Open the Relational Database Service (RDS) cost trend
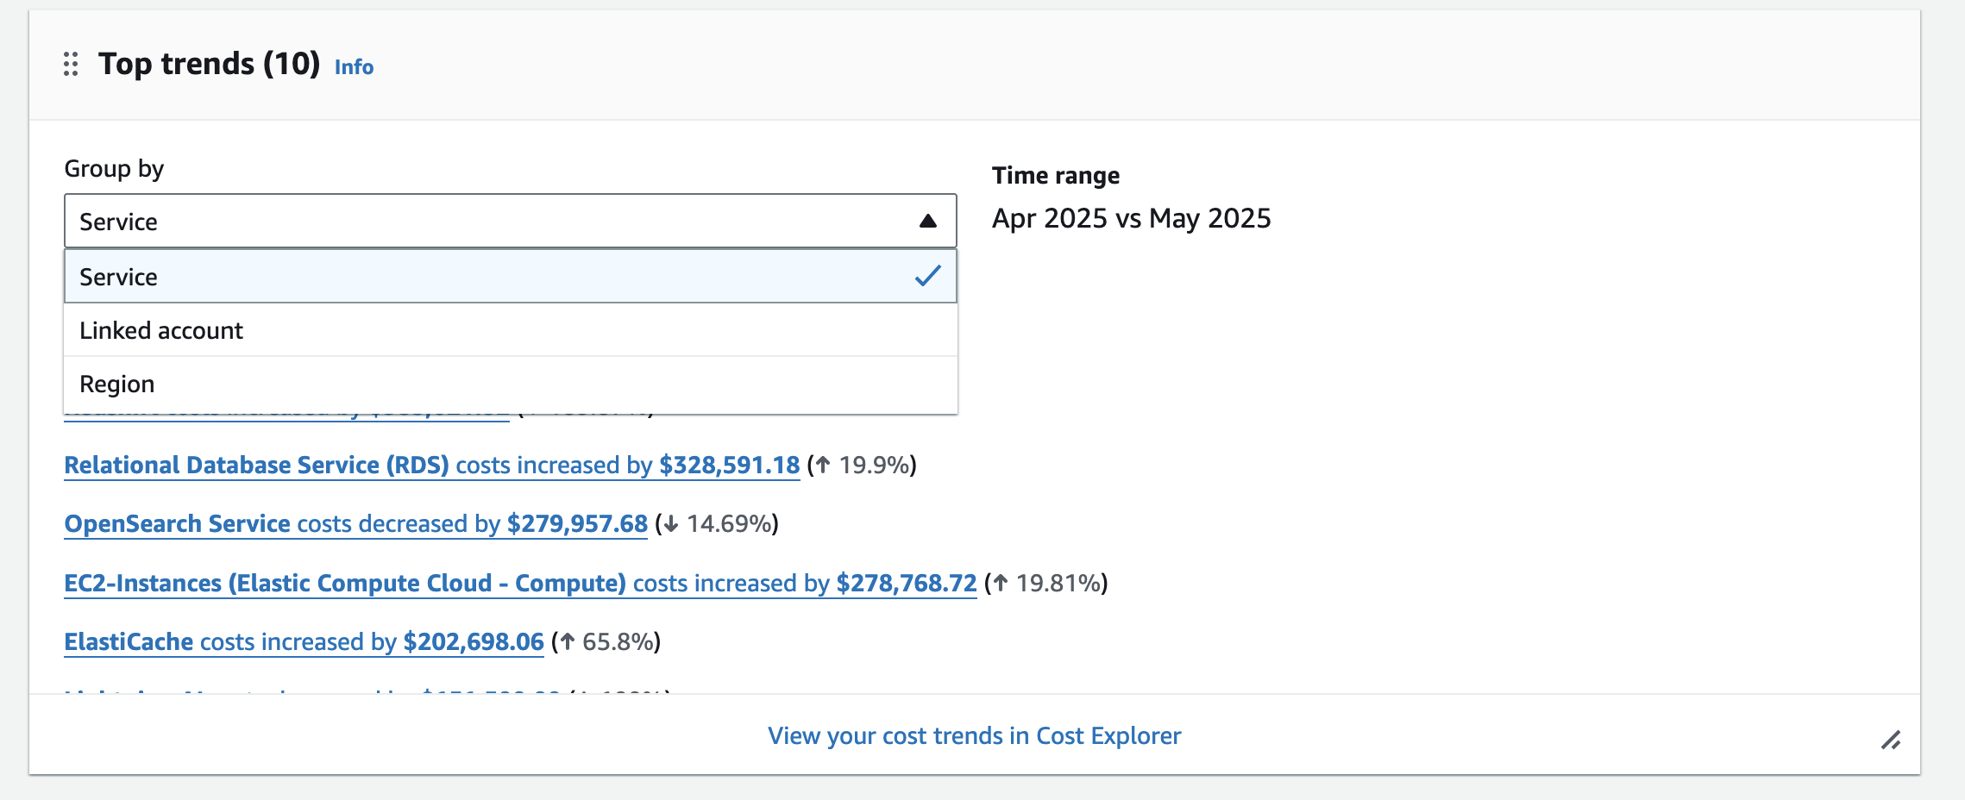Viewport: 1965px width, 800px height. coord(432,465)
